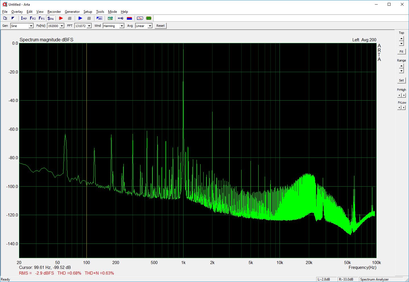The width and height of the screenshot is (409, 282).
Task: Switch to FR1 single channel mode
Action: [x=42, y=18]
